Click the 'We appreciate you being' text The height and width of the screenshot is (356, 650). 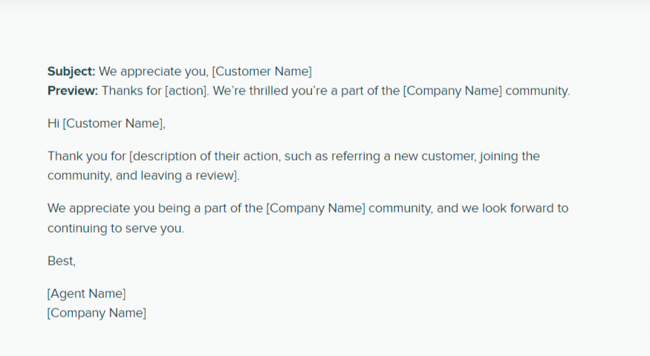click(x=119, y=208)
